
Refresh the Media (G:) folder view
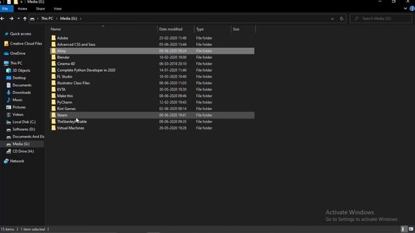tap(342, 19)
